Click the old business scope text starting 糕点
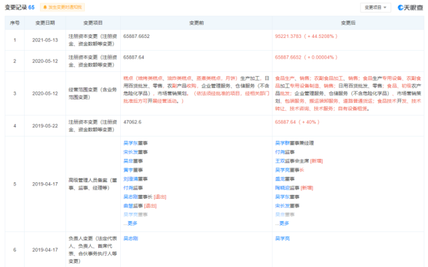The image size is (428, 267). click(196, 90)
